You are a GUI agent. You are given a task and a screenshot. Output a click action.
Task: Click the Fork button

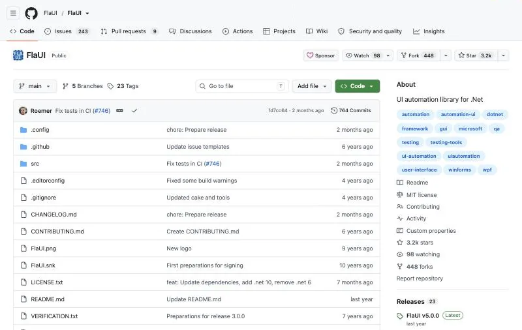coord(418,55)
